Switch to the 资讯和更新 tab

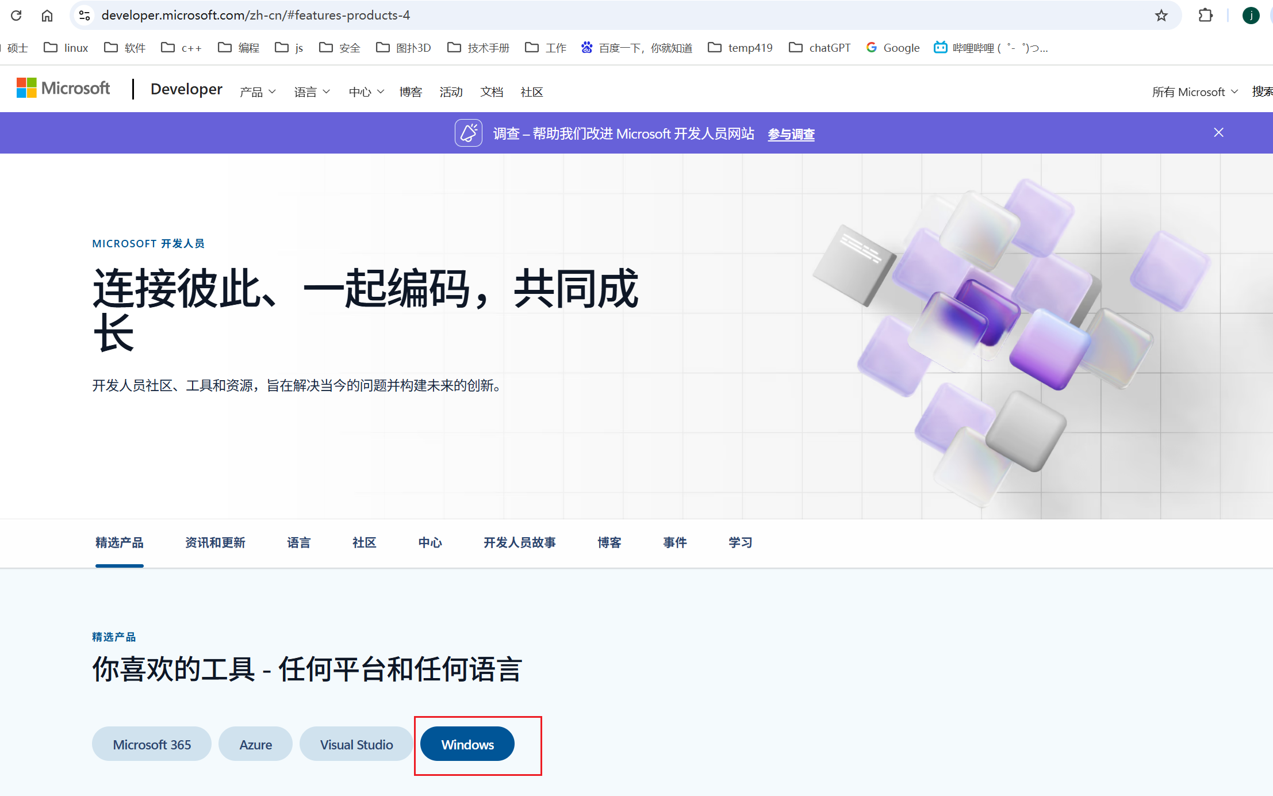pyautogui.click(x=216, y=542)
